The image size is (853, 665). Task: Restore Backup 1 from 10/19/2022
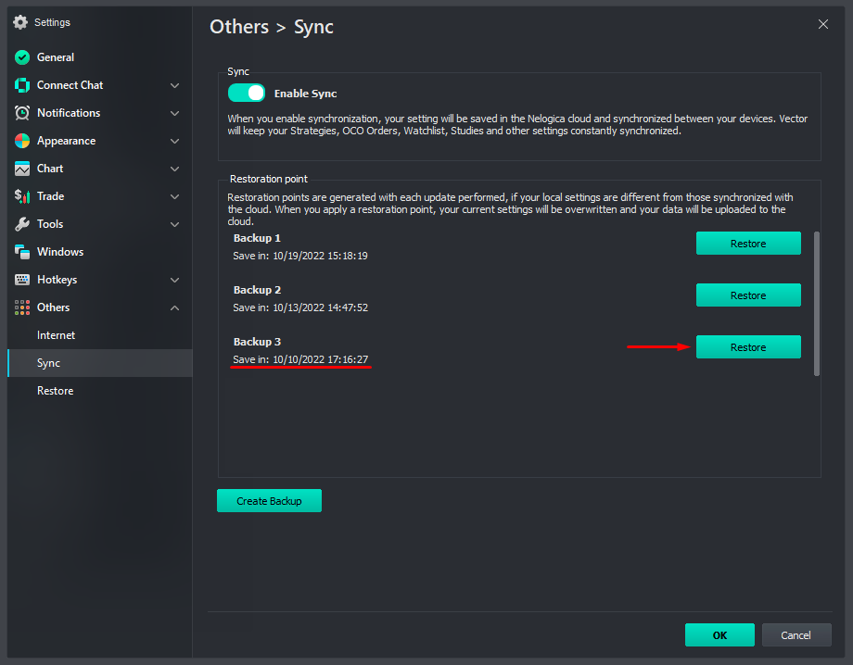748,244
